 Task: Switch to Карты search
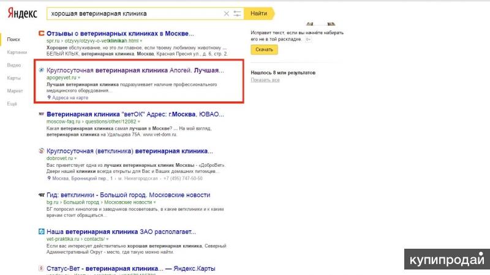coord(13,78)
